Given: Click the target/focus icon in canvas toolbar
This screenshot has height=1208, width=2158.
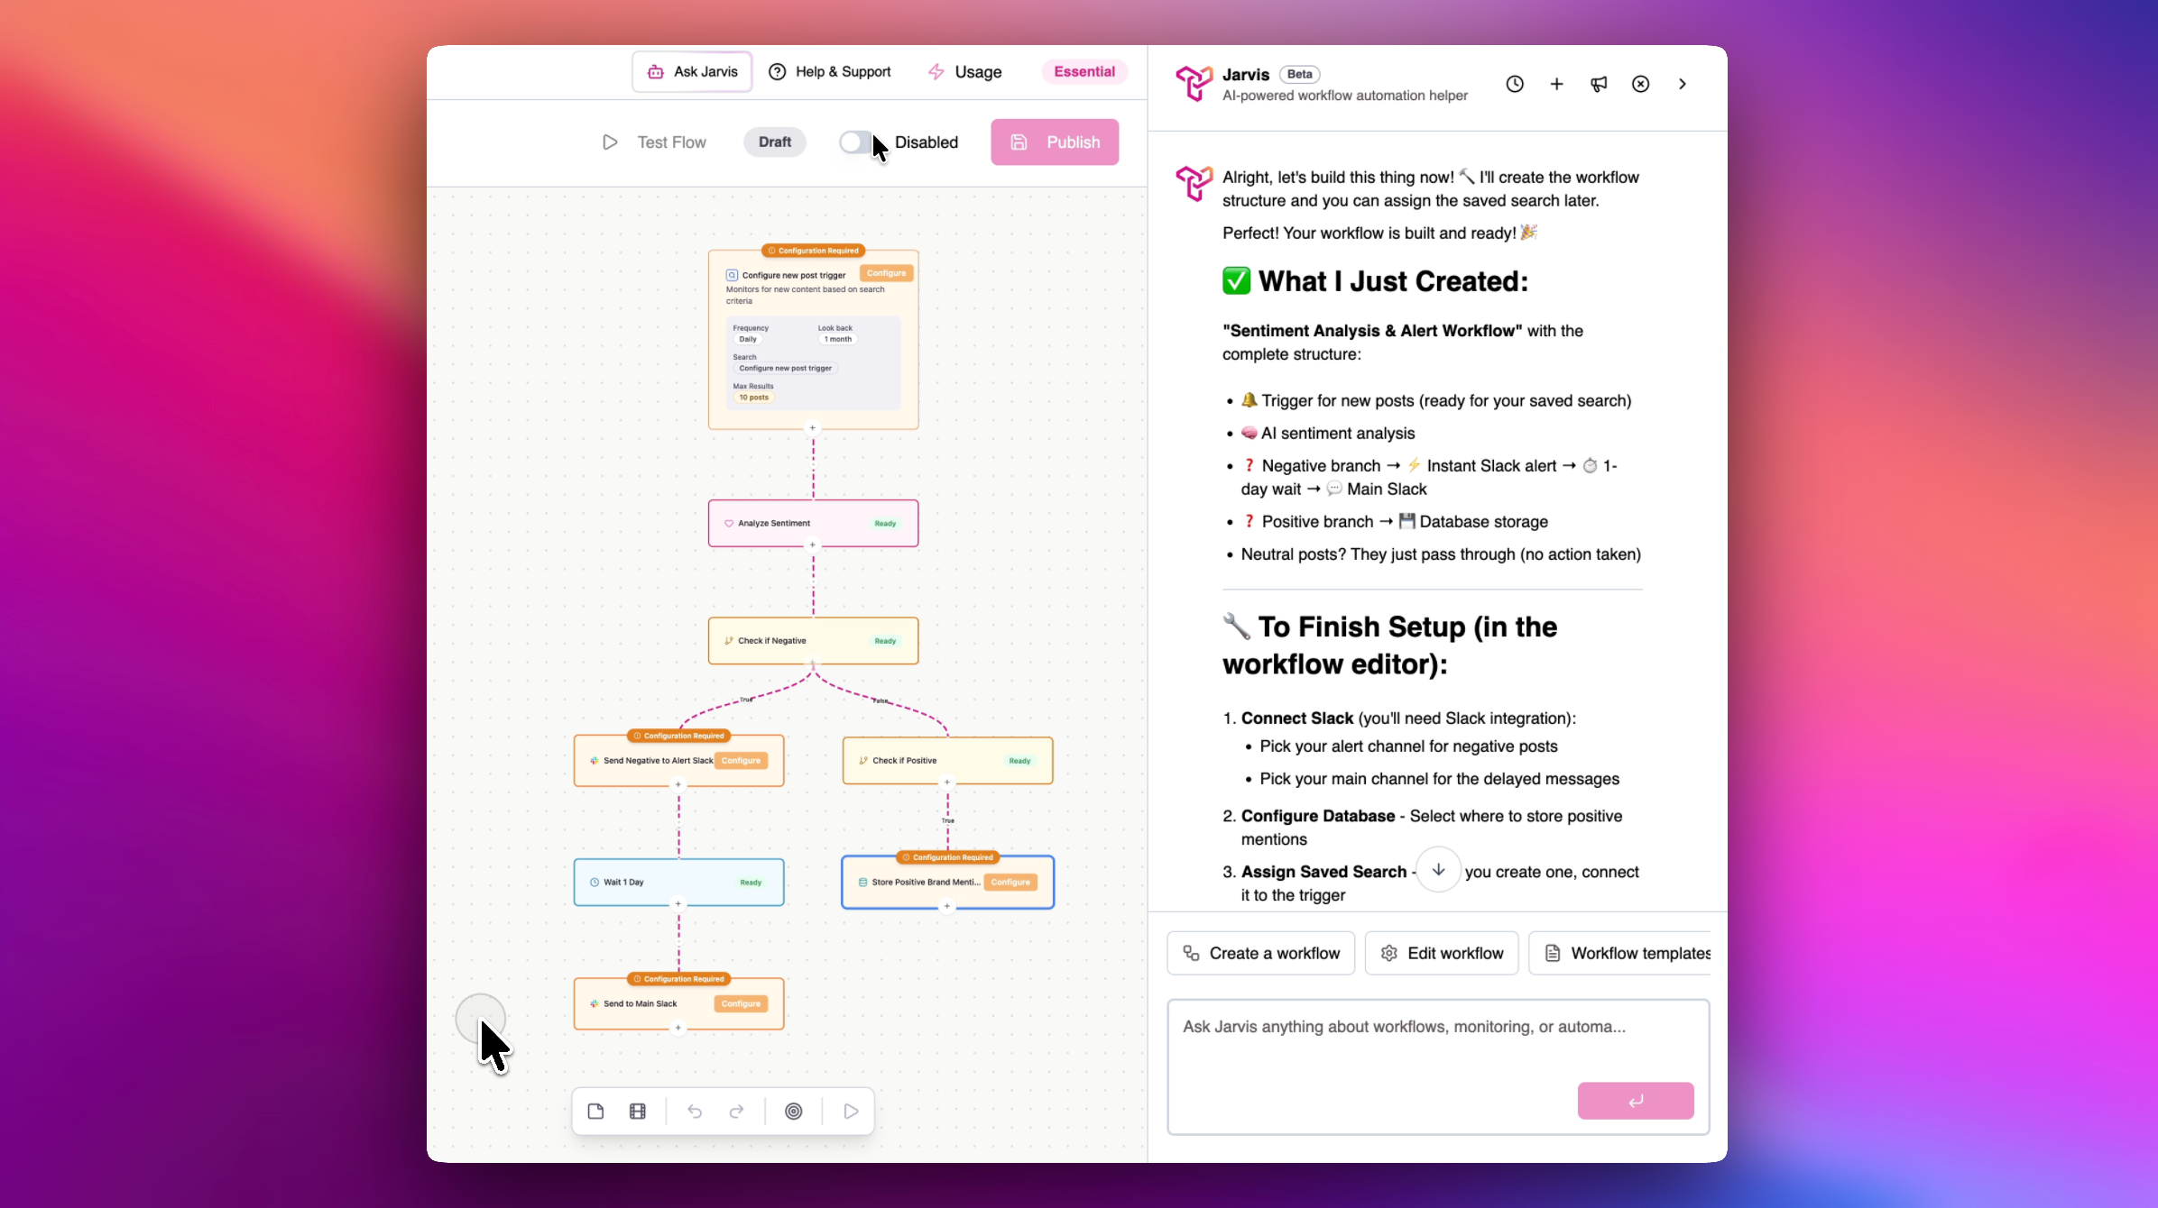Looking at the screenshot, I should (794, 1112).
